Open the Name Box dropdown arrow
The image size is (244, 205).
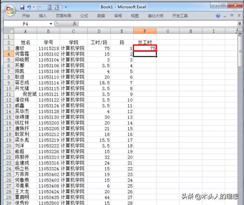[51, 24]
